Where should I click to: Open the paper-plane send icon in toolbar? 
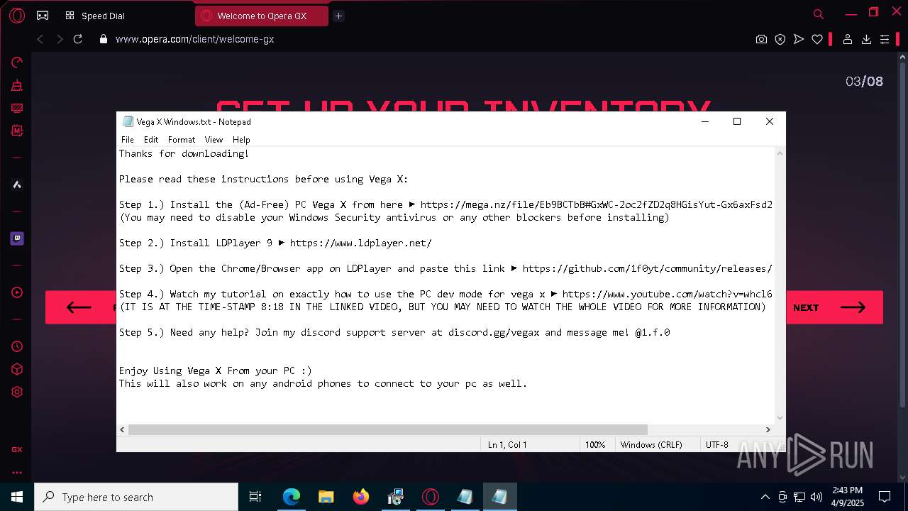click(799, 40)
